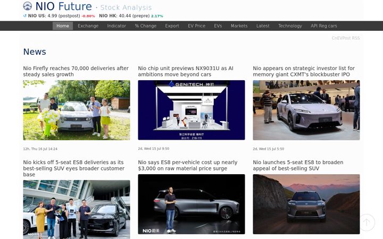The width and height of the screenshot is (383, 239).
Task: Click the Genitech booth rendering thumbnail
Action: (191, 110)
